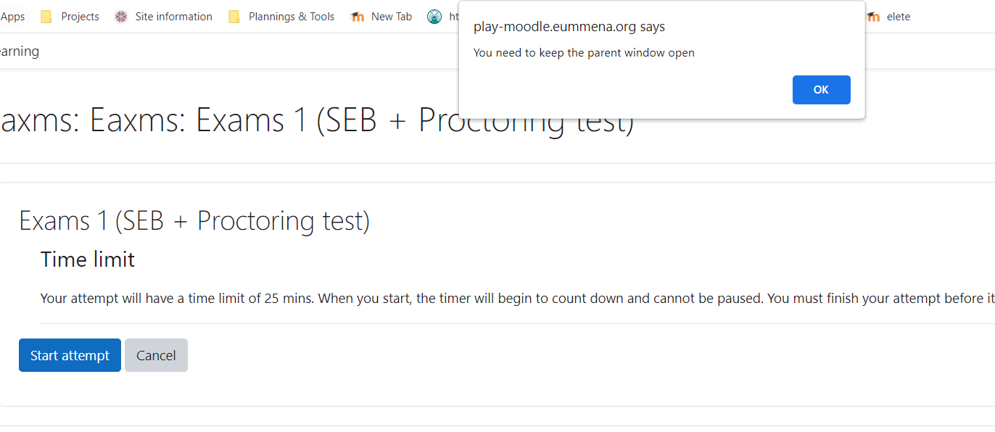Open the earning breadcrumb link
Image resolution: width=995 pixels, height=432 pixels.
click(20, 51)
